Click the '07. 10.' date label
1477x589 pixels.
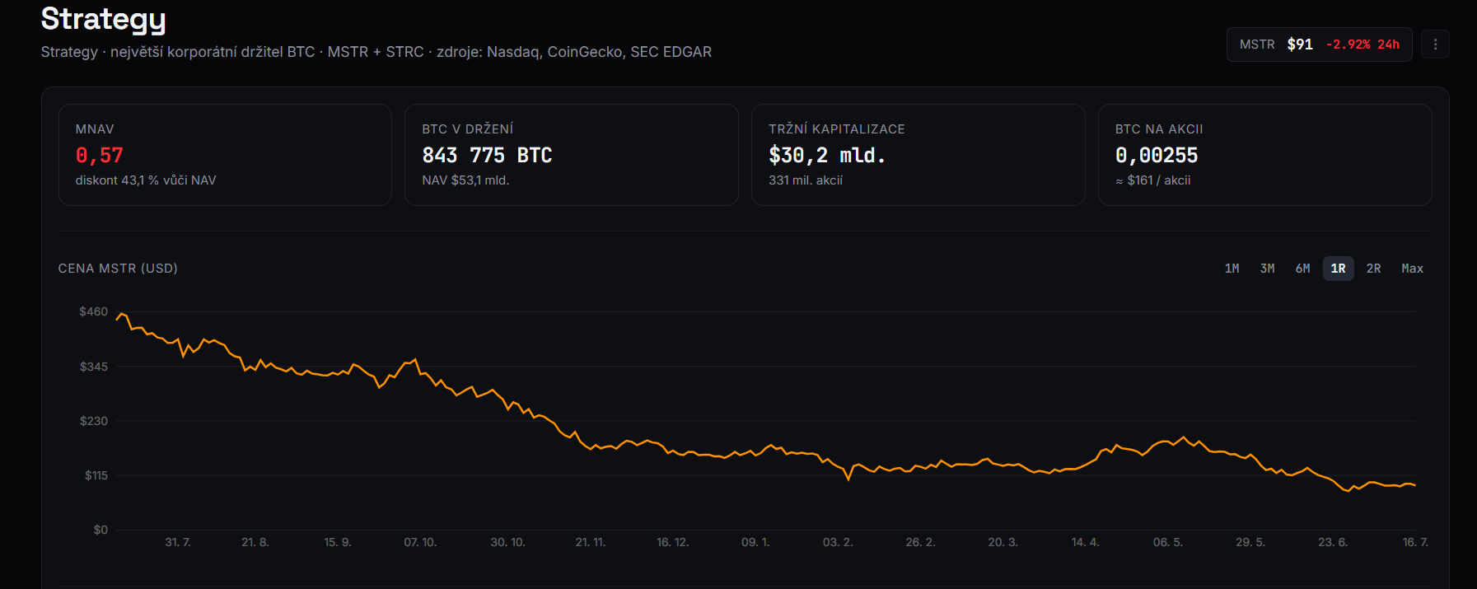(420, 542)
